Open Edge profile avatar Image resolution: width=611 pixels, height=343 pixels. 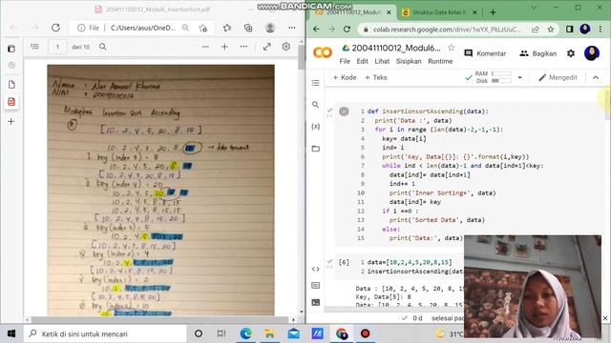269,28
